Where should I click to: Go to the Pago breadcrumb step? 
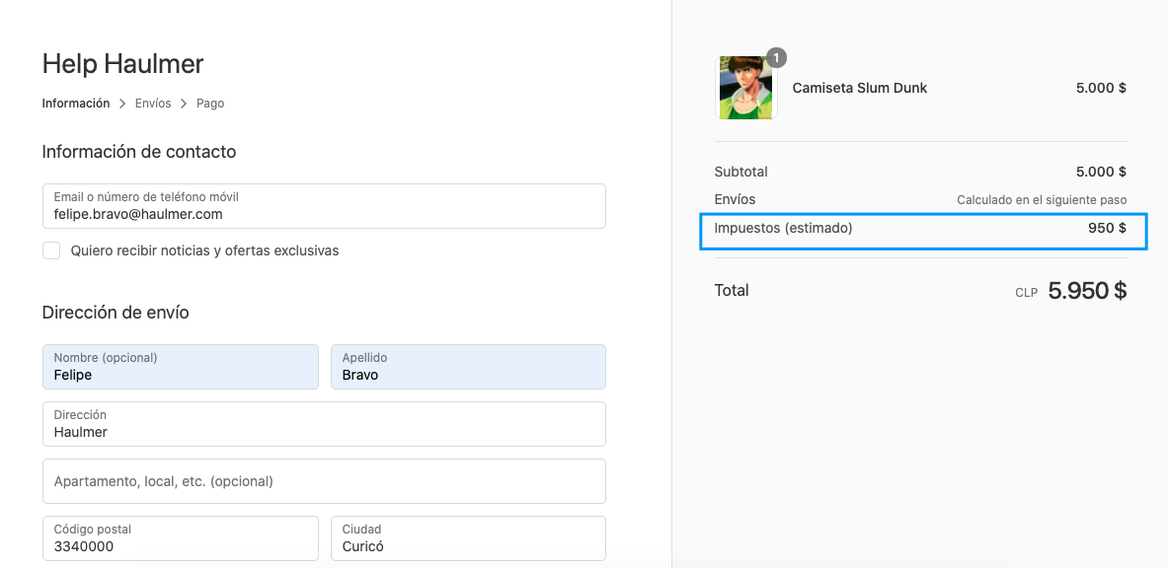pos(210,104)
